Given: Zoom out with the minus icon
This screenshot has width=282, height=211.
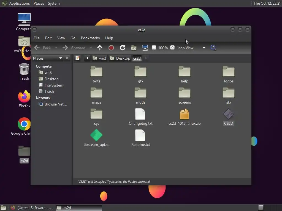Looking at the screenshot, I should point(154,48).
